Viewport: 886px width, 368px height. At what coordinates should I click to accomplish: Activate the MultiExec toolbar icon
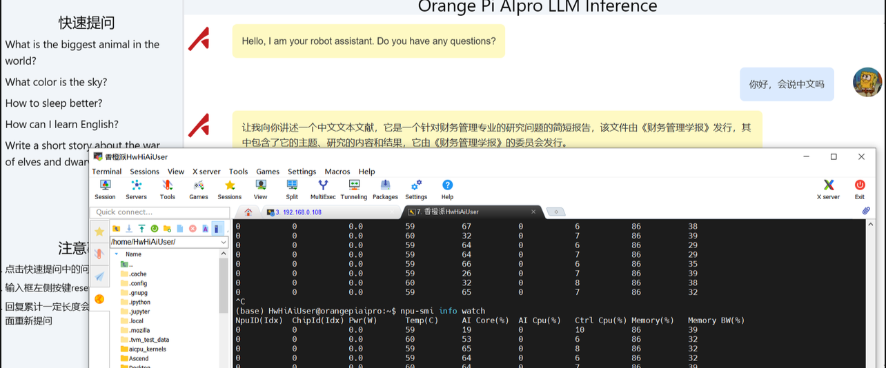point(323,190)
